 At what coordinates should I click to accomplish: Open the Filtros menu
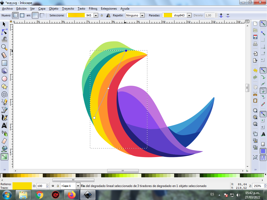[x=93, y=9]
